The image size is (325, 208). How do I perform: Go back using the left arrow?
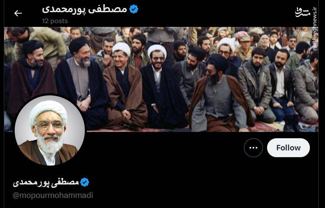point(18,13)
